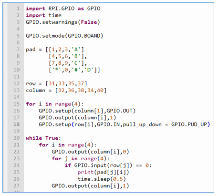Click the pad = [[1,2,3,'A'] line
The image size is (218, 195).
55,50
